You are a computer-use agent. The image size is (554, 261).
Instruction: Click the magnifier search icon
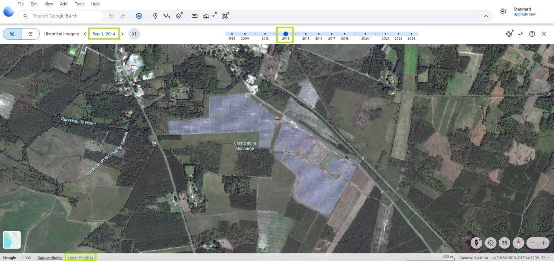click(25, 16)
